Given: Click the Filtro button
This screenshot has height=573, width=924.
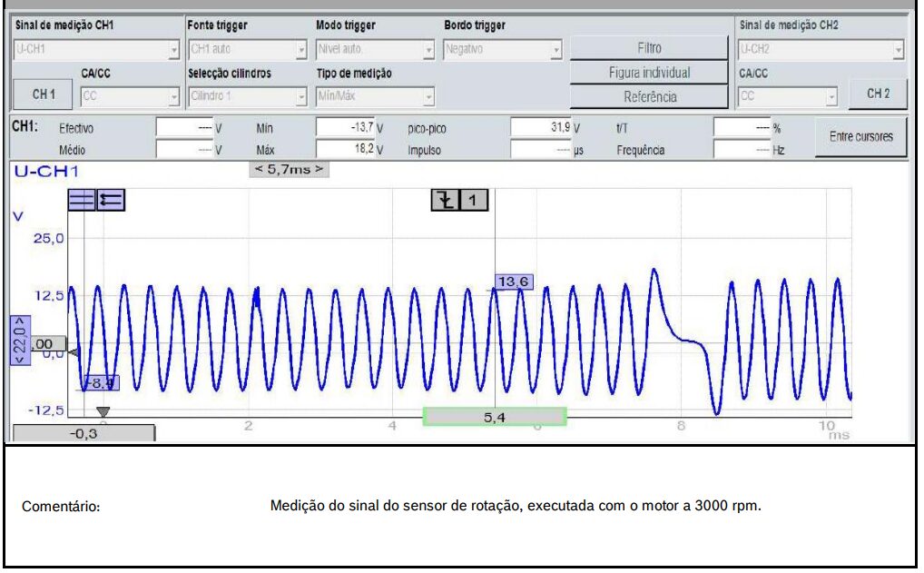Looking at the screenshot, I should click(x=649, y=48).
